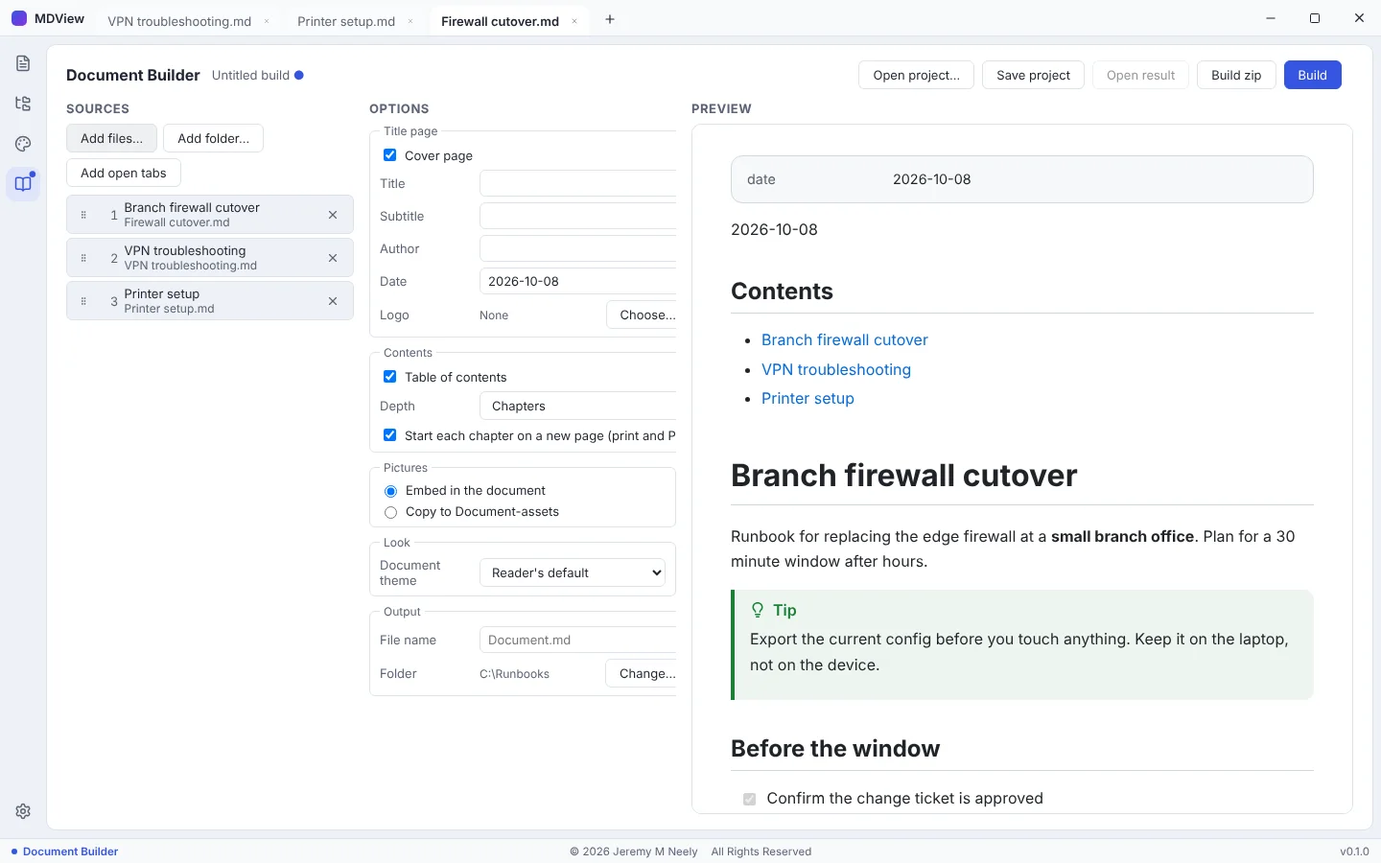Add a new tab with plus icon
Viewport: 1381px width, 863px height.
coord(610,19)
